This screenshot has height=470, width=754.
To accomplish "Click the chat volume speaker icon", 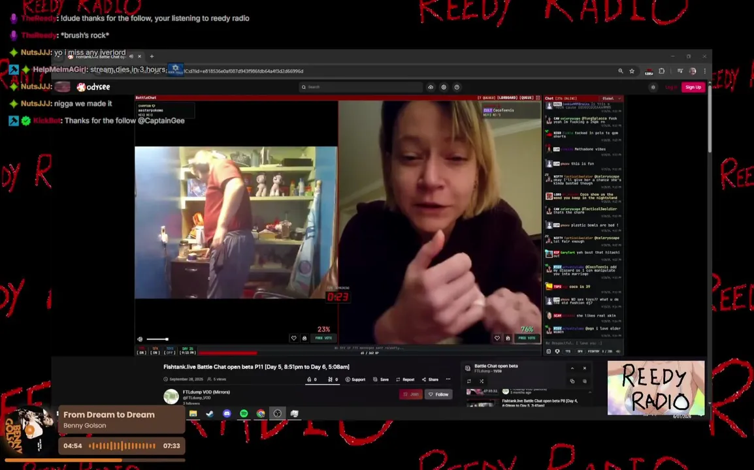I will (x=618, y=351).
